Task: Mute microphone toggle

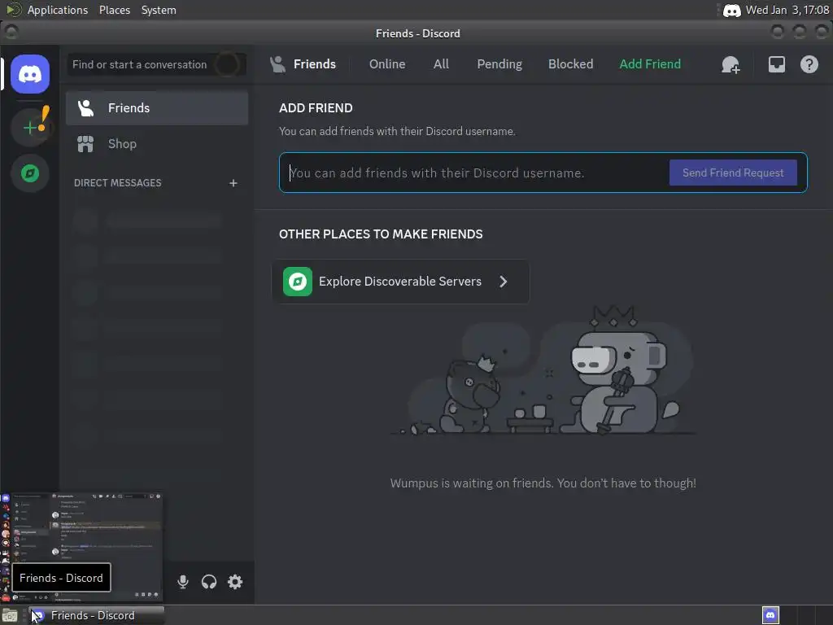Action: click(x=183, y=581)
